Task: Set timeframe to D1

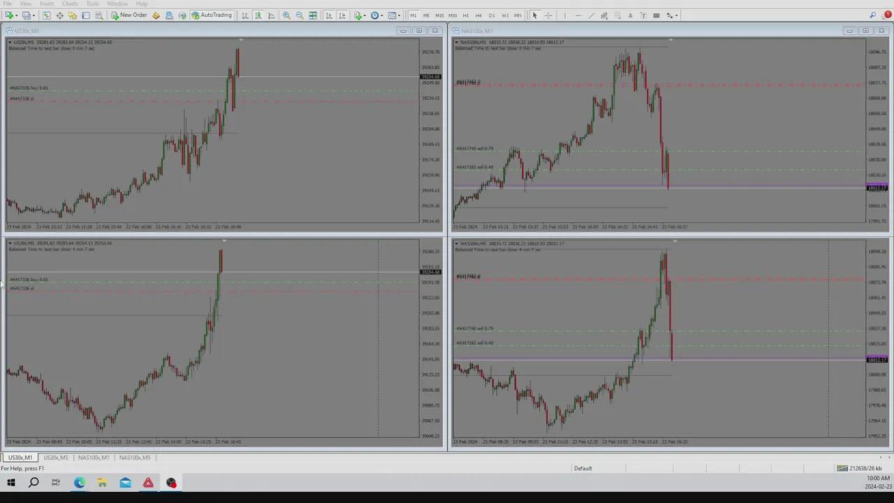Action: tap(492, 15)
